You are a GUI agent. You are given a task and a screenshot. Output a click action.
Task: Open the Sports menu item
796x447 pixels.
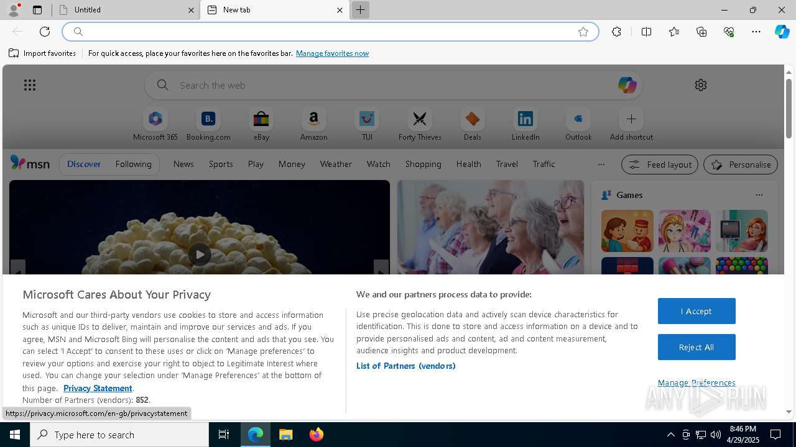pos(221,164)
